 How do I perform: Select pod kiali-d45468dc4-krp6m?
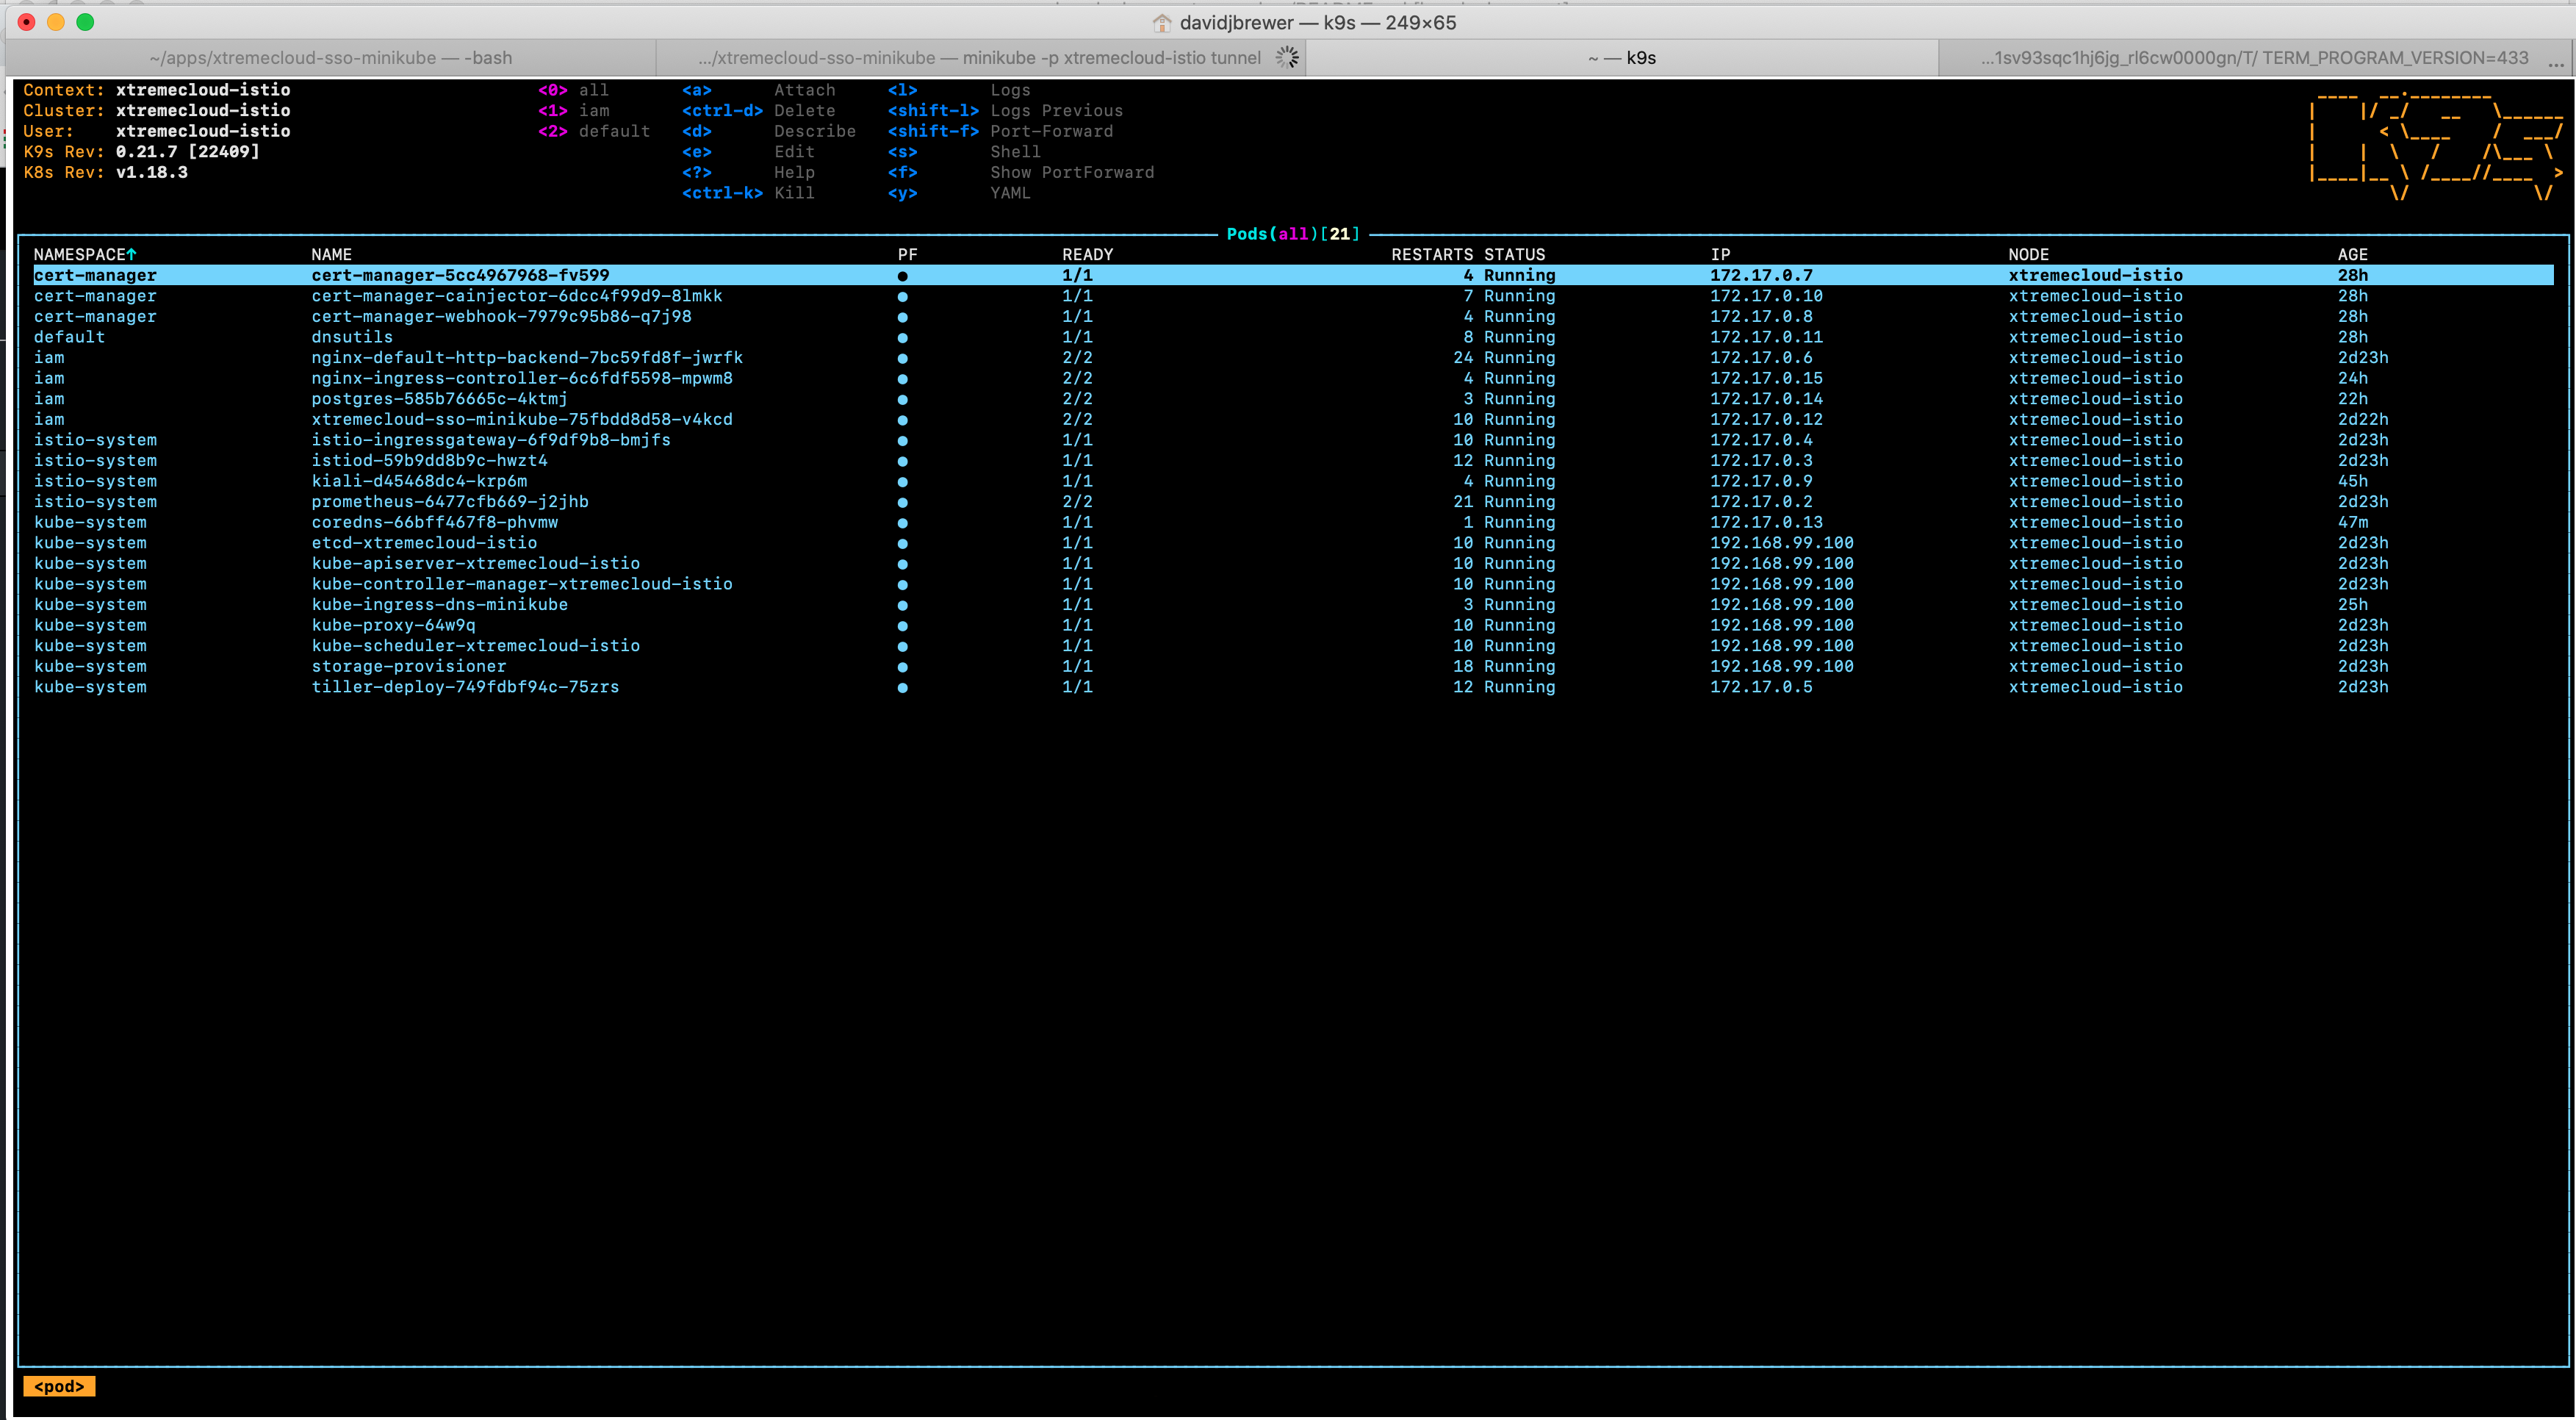click(1293, 481)
